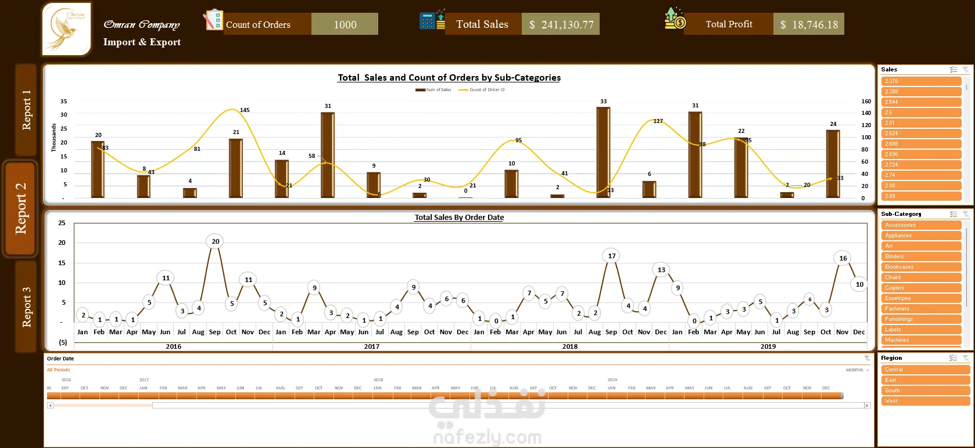
Task: Filter Region slicer by East
Action: pyautogui.click(x=926, y=380)
